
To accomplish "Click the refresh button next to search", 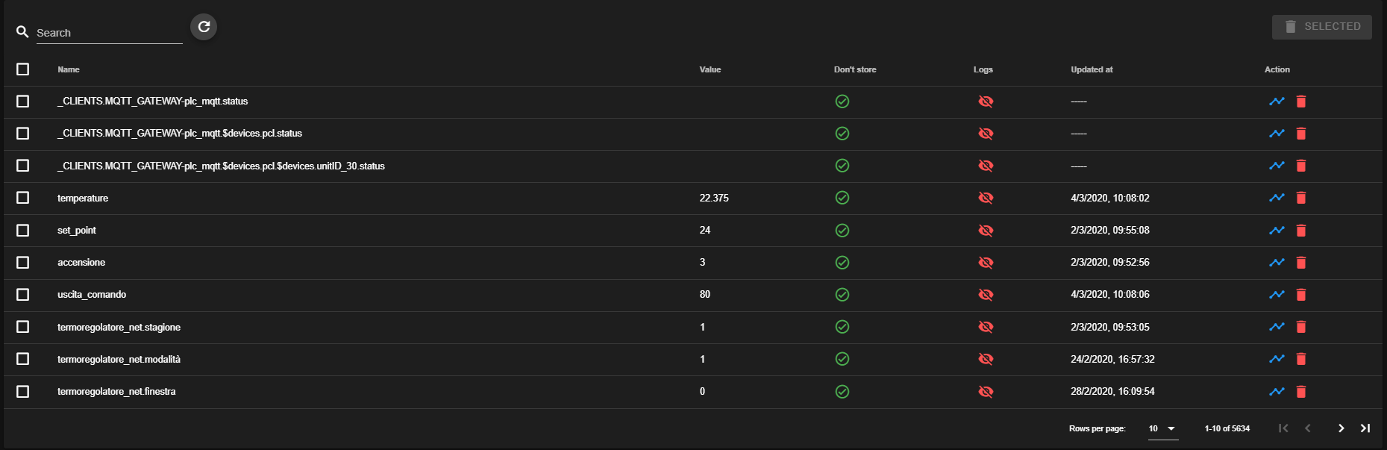I will [x=204, y=27].
